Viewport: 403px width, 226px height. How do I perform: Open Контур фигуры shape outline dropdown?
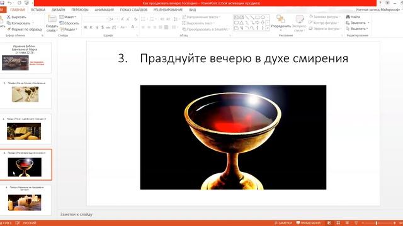point(324,23)
